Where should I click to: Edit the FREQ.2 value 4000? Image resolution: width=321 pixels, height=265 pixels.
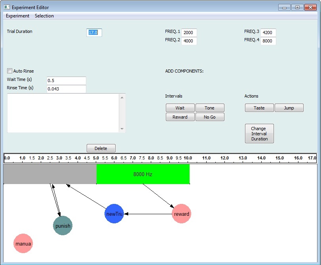pyautogui.click(x=189, y=41)
